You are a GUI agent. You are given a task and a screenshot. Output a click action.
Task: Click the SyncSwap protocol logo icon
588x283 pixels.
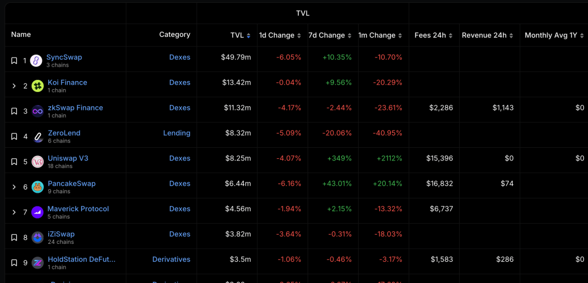36,60
